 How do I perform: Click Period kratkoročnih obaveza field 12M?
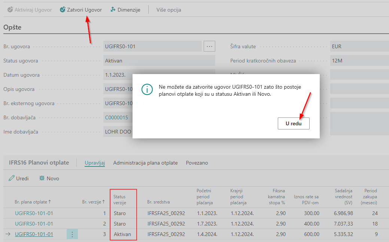[x=359, y=61]
